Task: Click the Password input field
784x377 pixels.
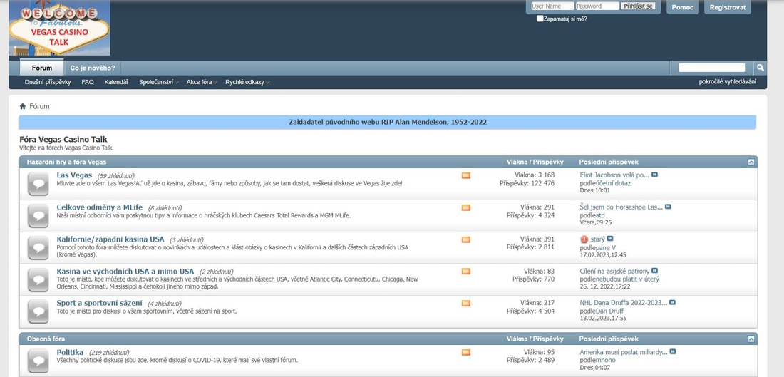Action: click(597, 6)
